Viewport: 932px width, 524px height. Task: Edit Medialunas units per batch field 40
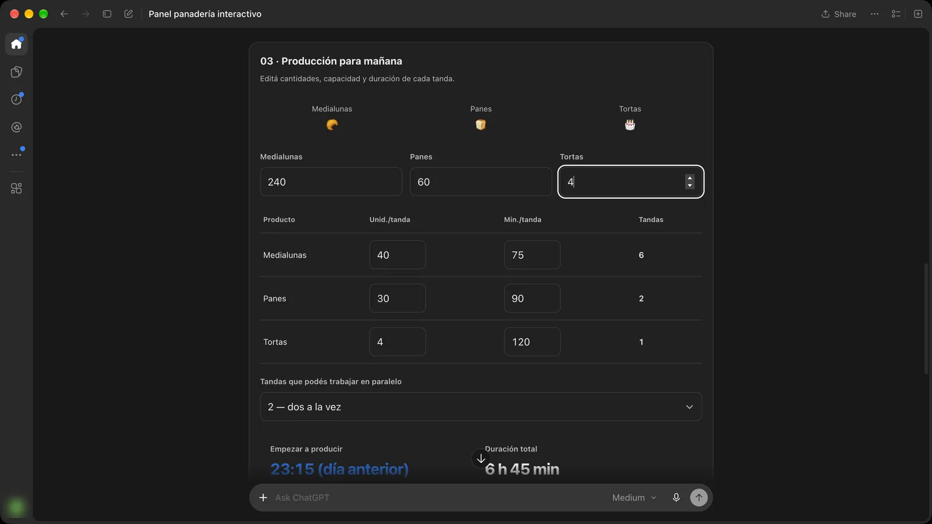point(397,255)
